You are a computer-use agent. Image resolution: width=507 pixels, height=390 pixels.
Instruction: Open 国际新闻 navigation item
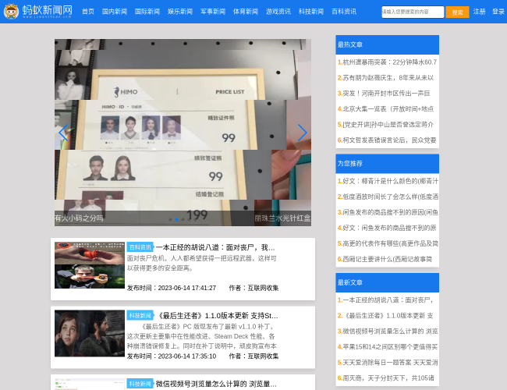pos(147,12)
